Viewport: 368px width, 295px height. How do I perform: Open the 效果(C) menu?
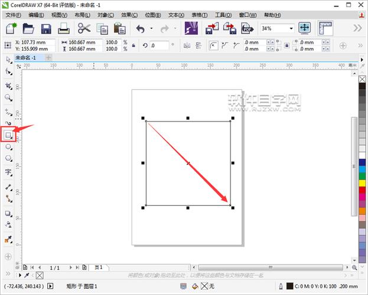(129, 15)
